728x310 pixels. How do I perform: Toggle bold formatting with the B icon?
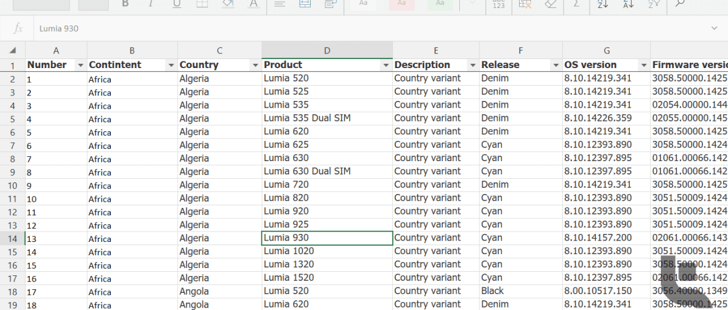click(125, 3)
